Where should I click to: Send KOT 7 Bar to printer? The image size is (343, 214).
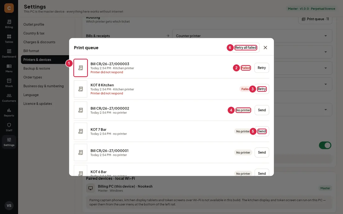(262, 131)
